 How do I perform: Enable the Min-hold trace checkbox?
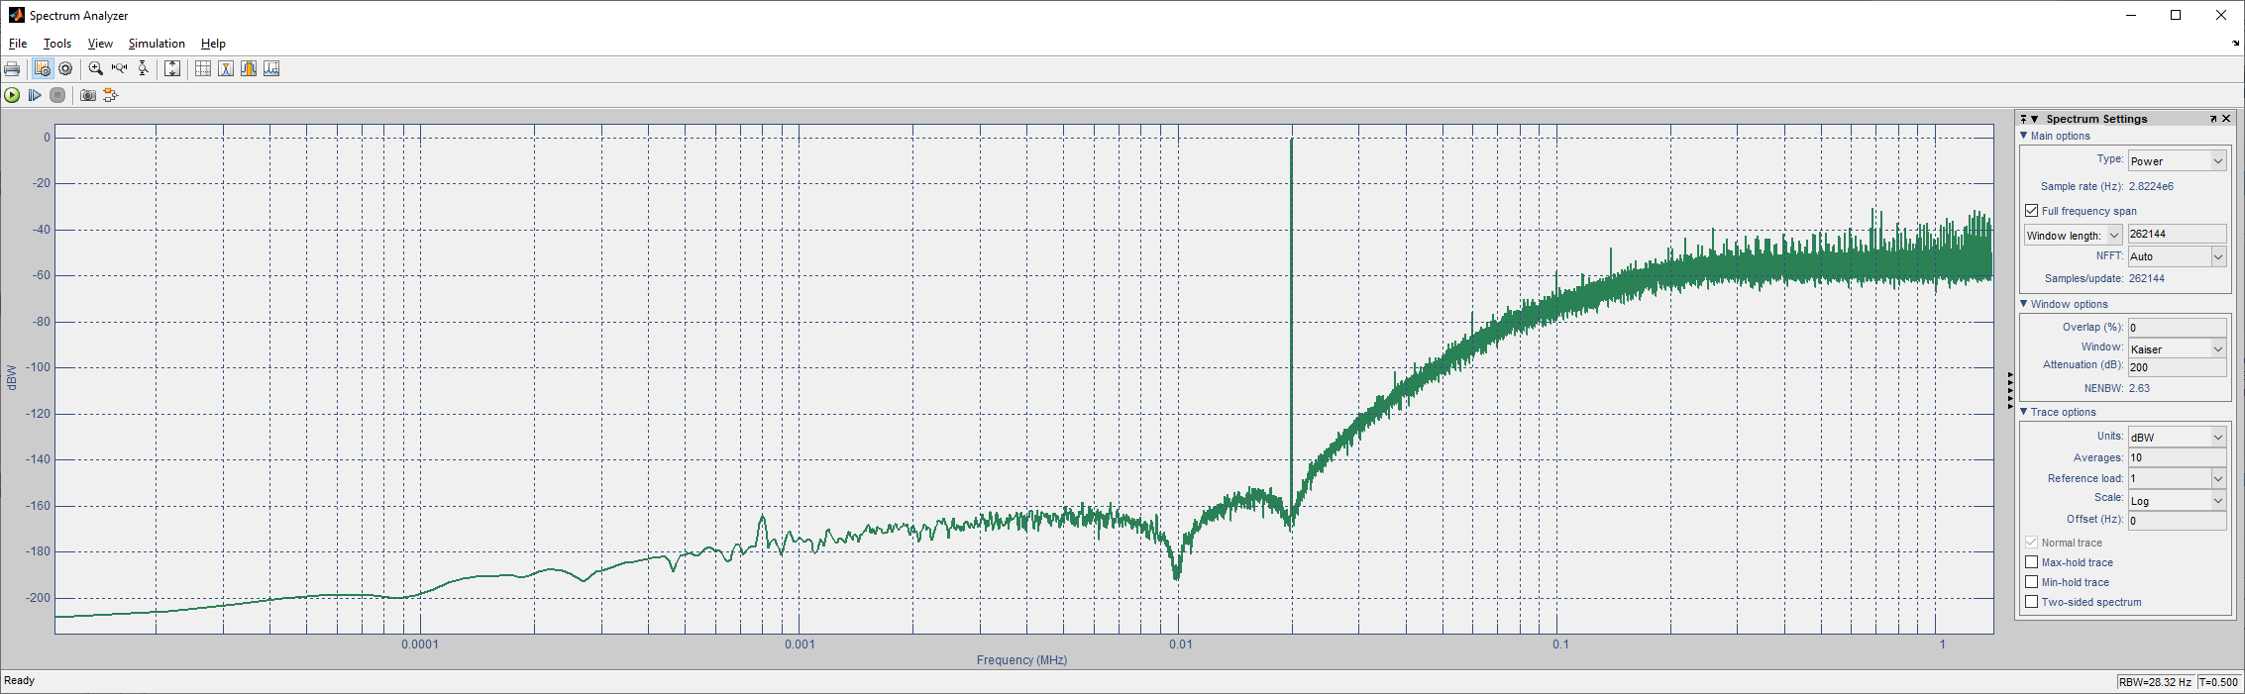(x=2032, y=582)
